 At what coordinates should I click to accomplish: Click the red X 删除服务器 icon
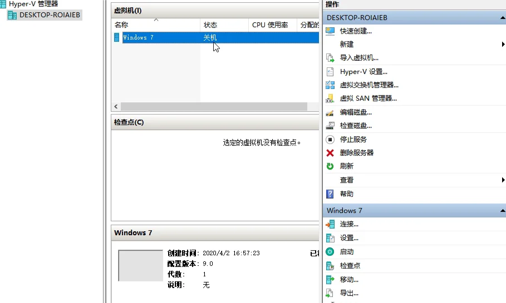330,153
